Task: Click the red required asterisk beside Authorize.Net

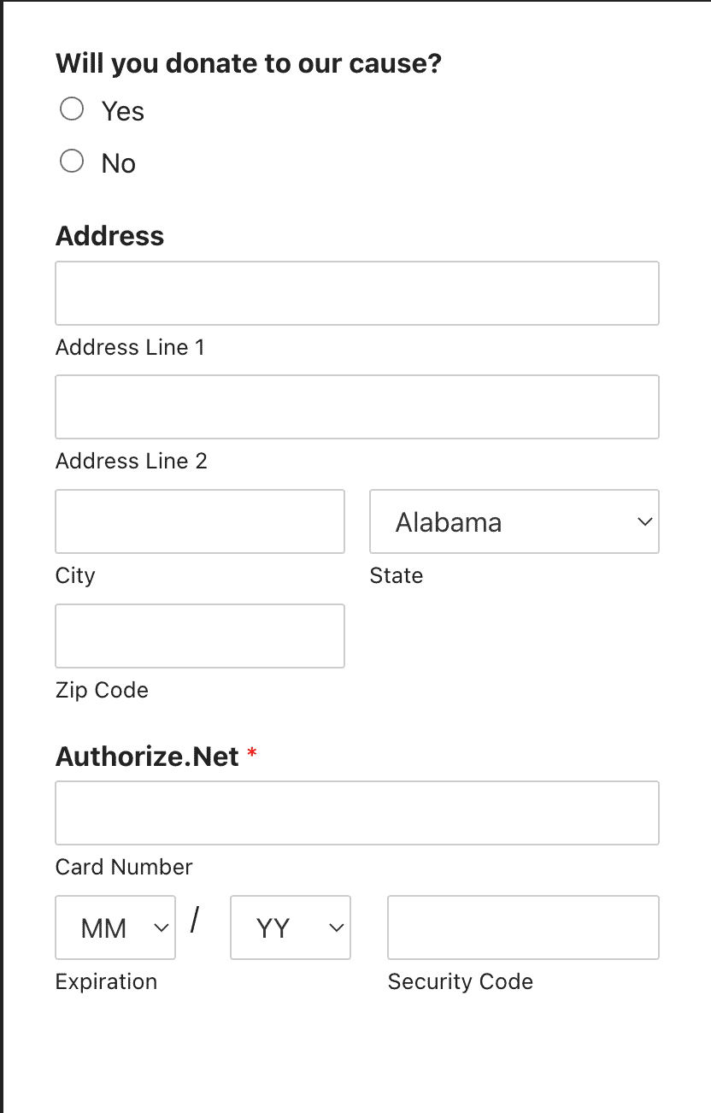Action: pos(251,752)
